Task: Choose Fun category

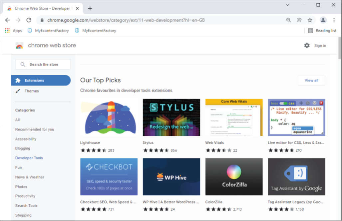Action: (x=19, y=168)
